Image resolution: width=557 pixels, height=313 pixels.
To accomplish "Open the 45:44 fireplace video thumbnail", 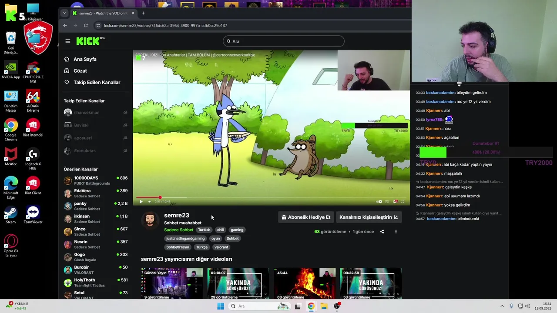I will tap(304, 283).
